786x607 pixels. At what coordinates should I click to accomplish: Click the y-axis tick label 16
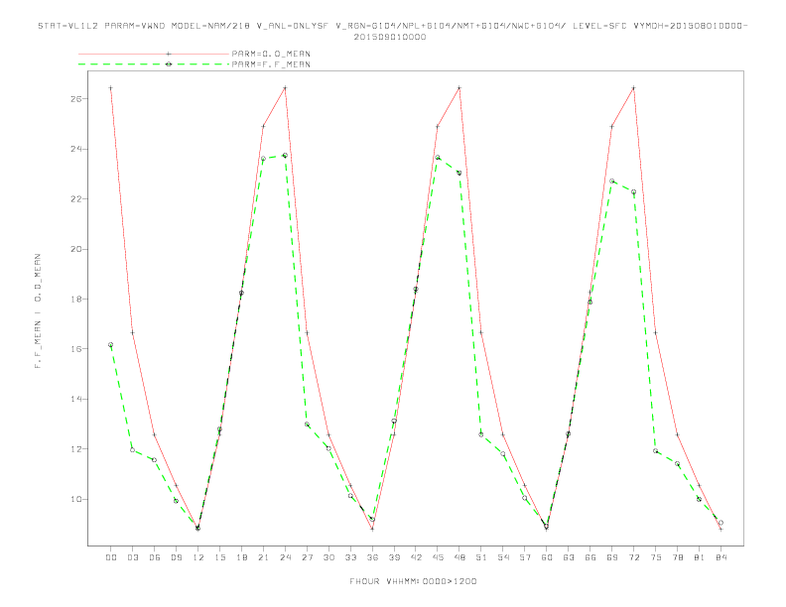pos(76,348)
